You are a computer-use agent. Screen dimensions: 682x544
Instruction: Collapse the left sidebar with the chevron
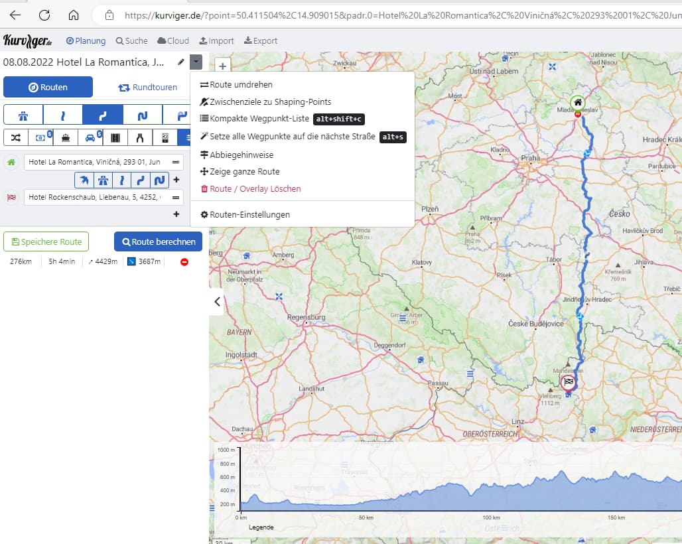tap(217, 301)
